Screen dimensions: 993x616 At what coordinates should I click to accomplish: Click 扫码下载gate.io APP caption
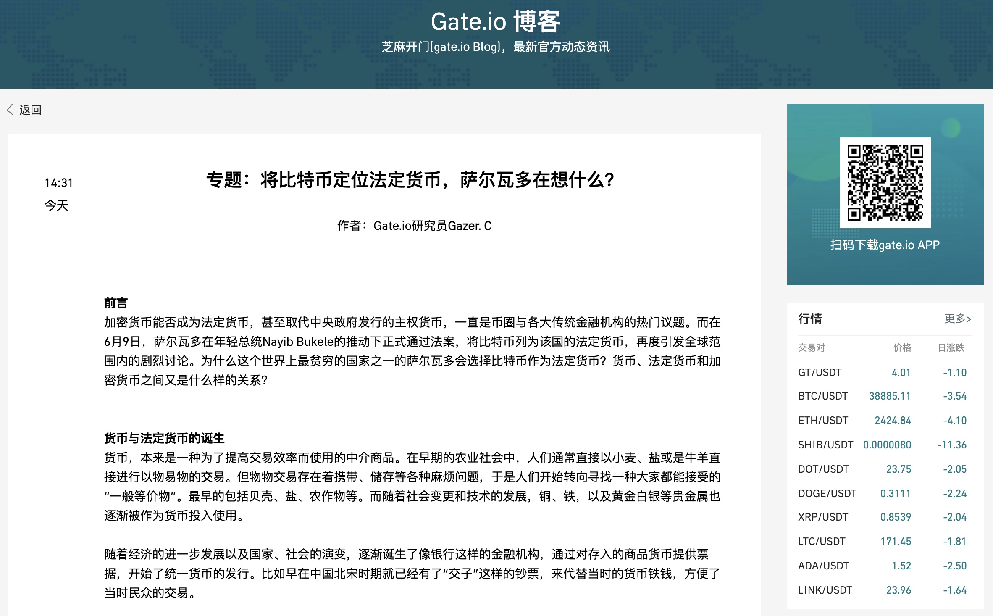(885, 245)
